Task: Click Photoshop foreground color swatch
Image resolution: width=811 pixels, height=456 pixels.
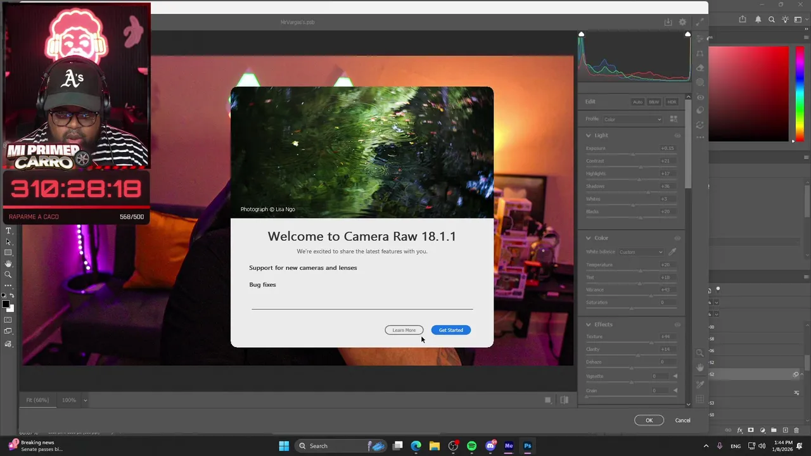Action: click(6, 305)
